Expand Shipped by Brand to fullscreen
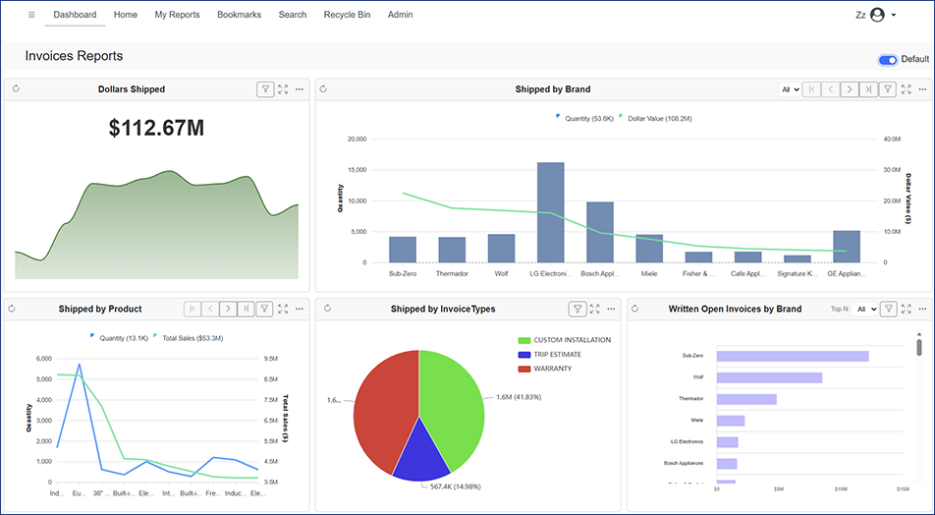Image resolution: width=935 pixels, height=515 pixels. [x=906, y=89]
